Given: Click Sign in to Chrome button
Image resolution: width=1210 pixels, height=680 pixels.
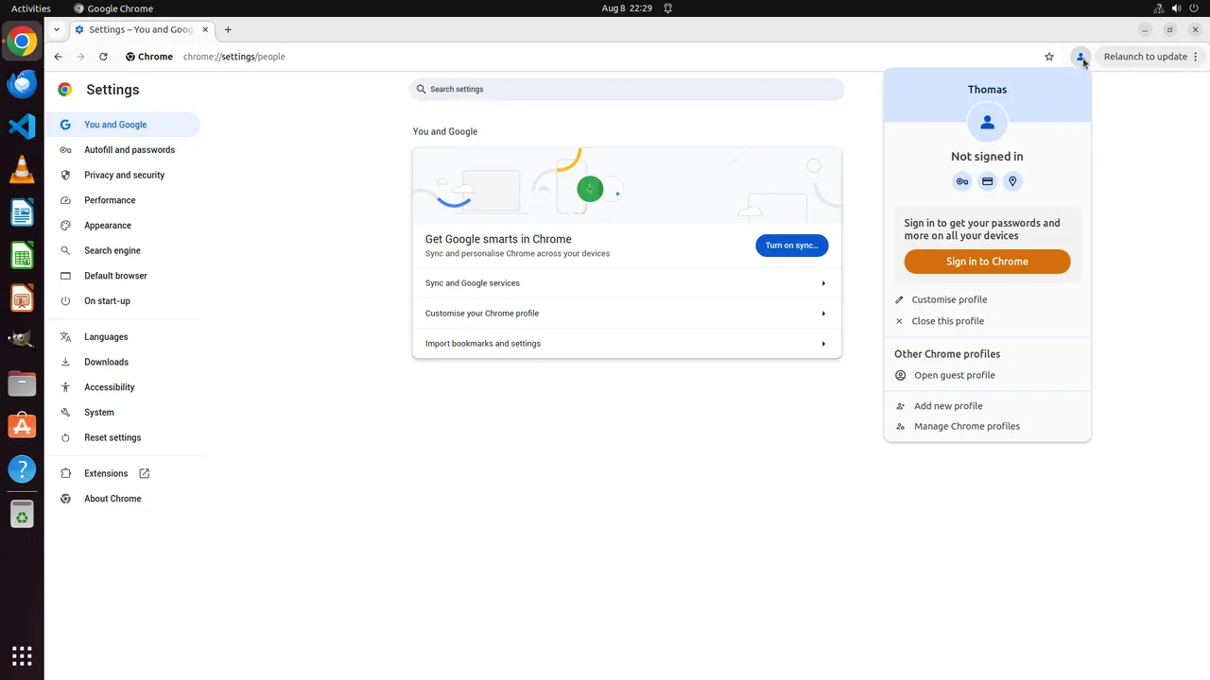Looking at the screenshot, I should click(x=987, y=262).
